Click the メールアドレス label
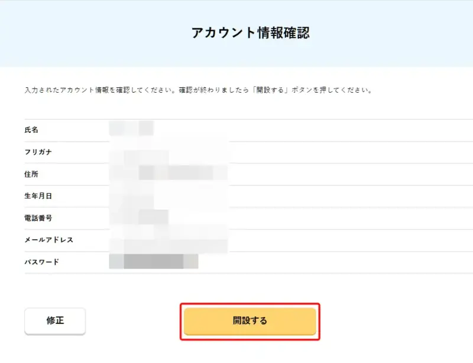The height and width of the screenshot is (363, 473). click(x=50, y=239)
